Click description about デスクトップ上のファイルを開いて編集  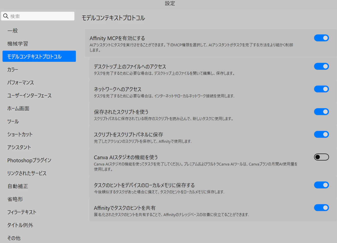164,73
